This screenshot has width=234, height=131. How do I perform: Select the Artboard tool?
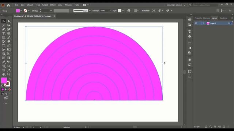click(4, 70)
